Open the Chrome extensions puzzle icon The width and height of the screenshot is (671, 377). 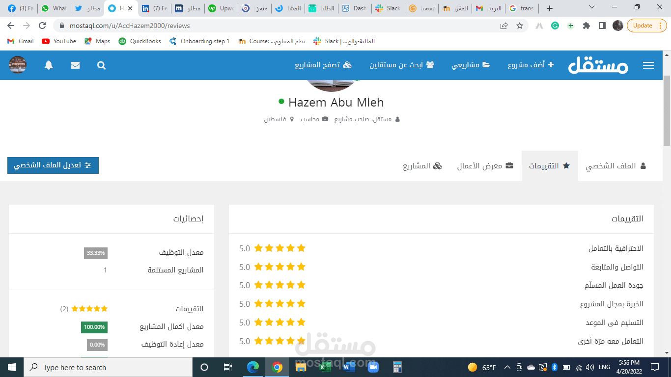586,26
